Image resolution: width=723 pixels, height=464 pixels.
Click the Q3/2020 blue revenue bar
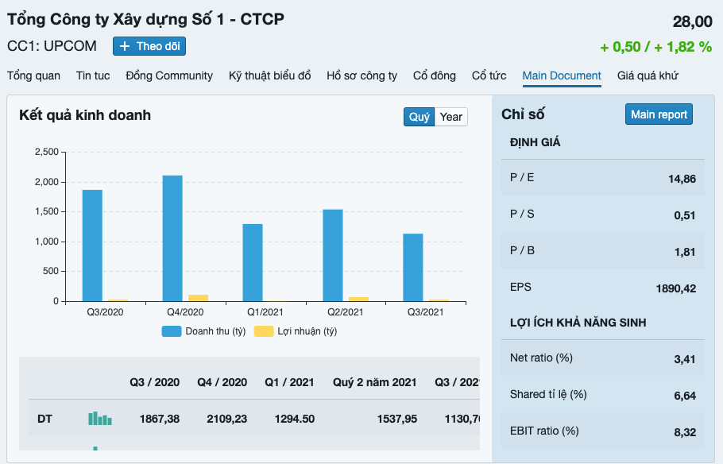tap(92, 246)
